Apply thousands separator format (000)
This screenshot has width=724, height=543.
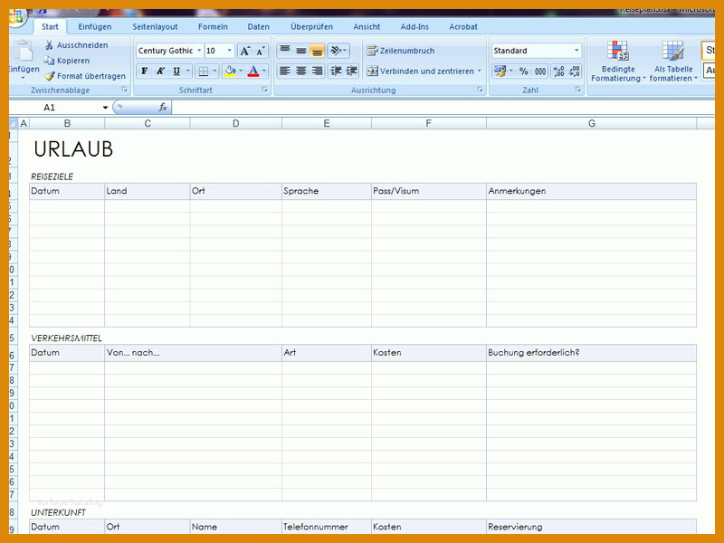(x=540, y=71)
